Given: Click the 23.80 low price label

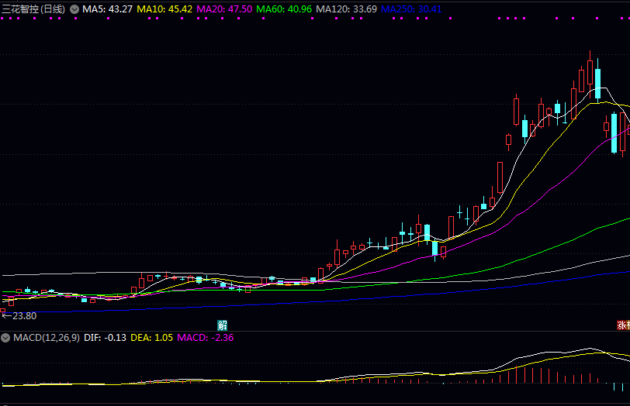Looking at the screenshot, I should pos(24,316).
